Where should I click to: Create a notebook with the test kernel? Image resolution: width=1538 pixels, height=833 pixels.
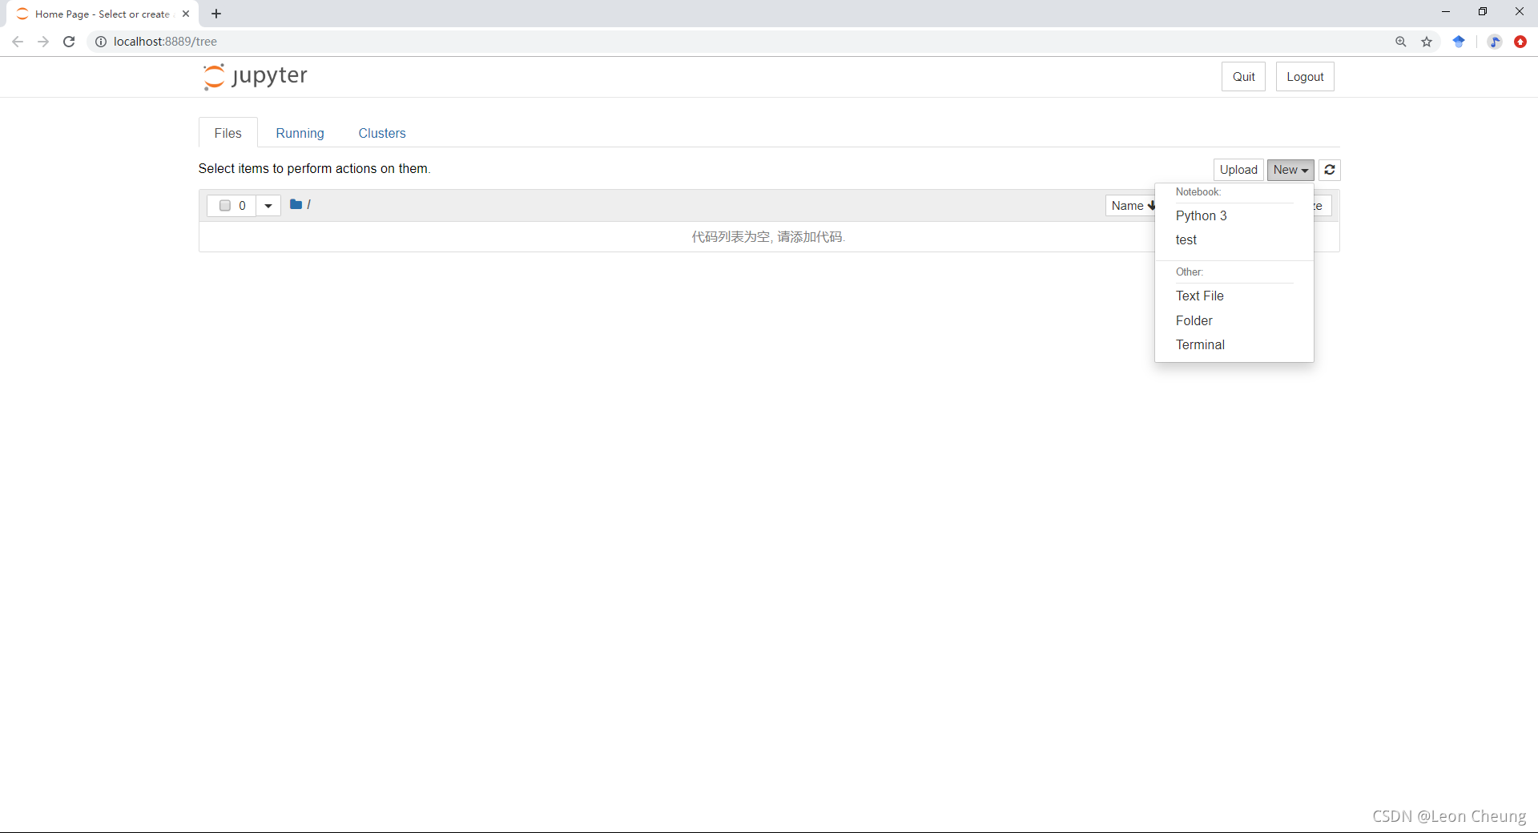pyautogui.click(x=1234, y=240)
